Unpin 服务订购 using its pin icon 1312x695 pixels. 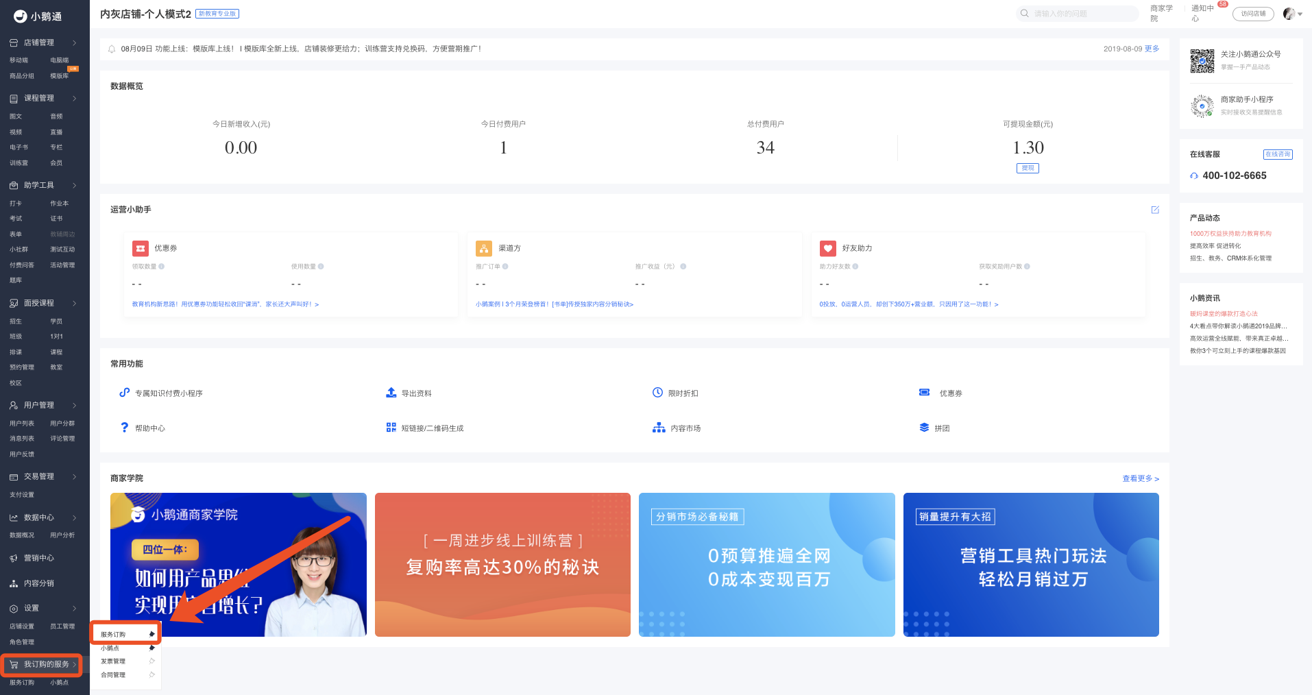pos(151,635)
